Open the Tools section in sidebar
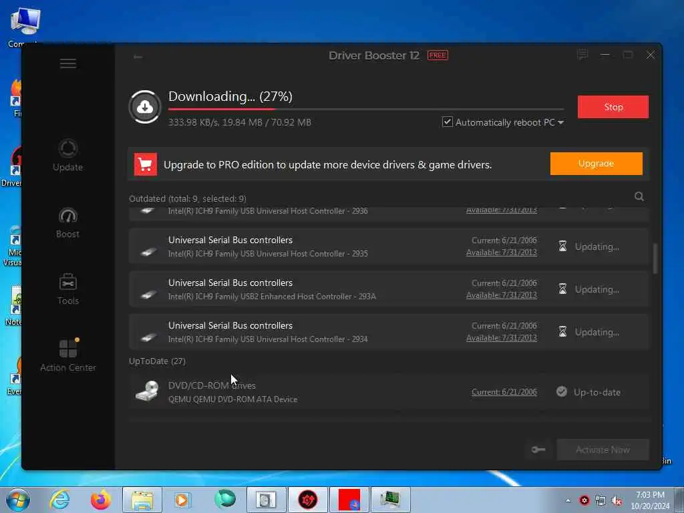 [x=67, y=289]
